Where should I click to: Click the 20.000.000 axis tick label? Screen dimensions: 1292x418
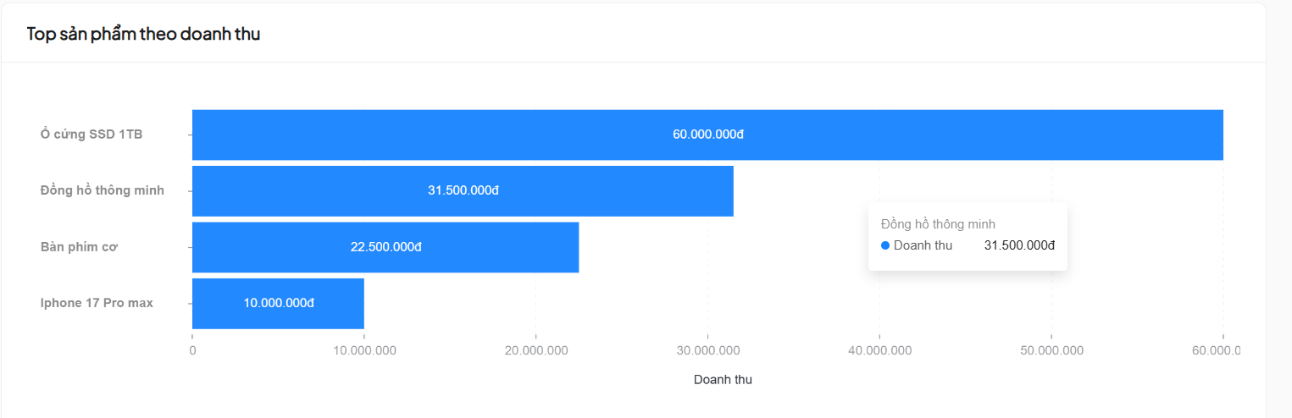535,350
